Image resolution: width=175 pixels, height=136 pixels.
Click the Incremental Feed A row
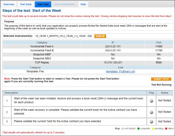pos(42,46)
